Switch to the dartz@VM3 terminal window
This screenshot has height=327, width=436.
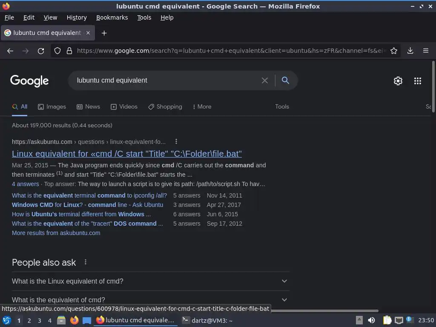pos(207,320)
